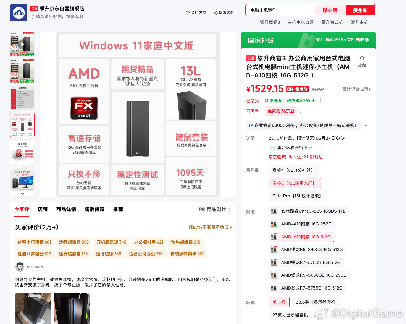Image resolution: width=406 pixels, height=324 pixels.
Task: Switch to the 商品详情 tab
Action: point(66,209)
